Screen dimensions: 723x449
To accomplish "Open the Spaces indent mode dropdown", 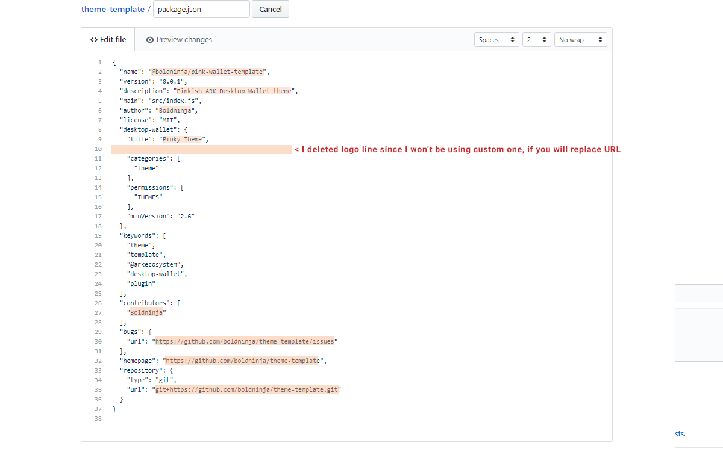I will pos(497,40).
